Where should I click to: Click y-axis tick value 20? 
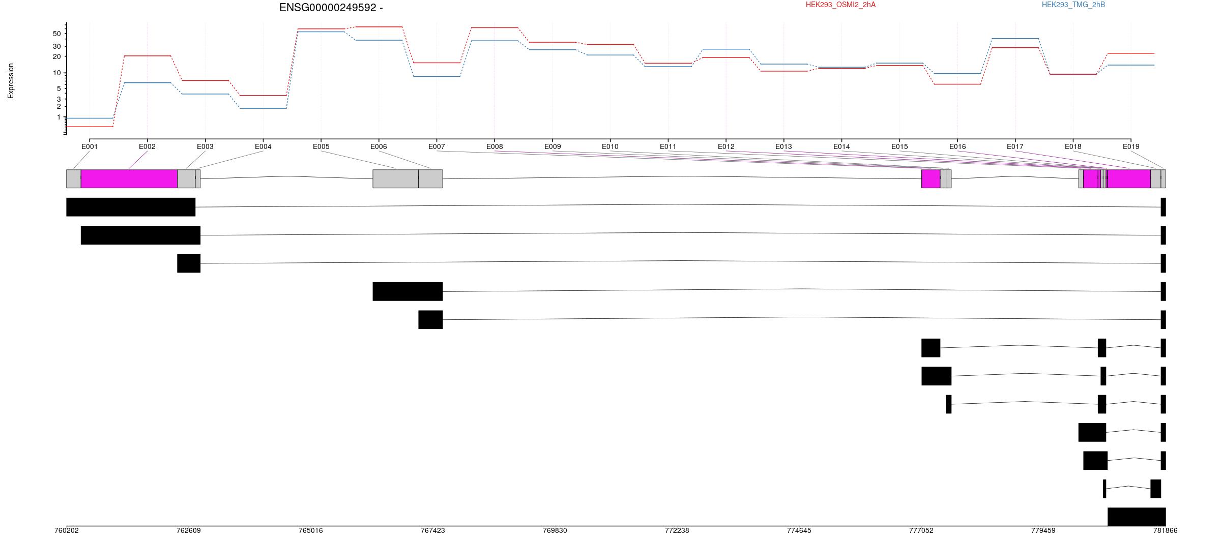[56, 56]
